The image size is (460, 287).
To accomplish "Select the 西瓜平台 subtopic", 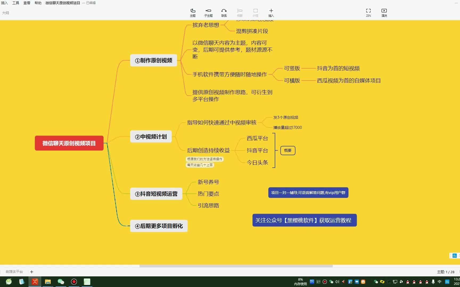I will pyautogui.click(x=257, y=138).
